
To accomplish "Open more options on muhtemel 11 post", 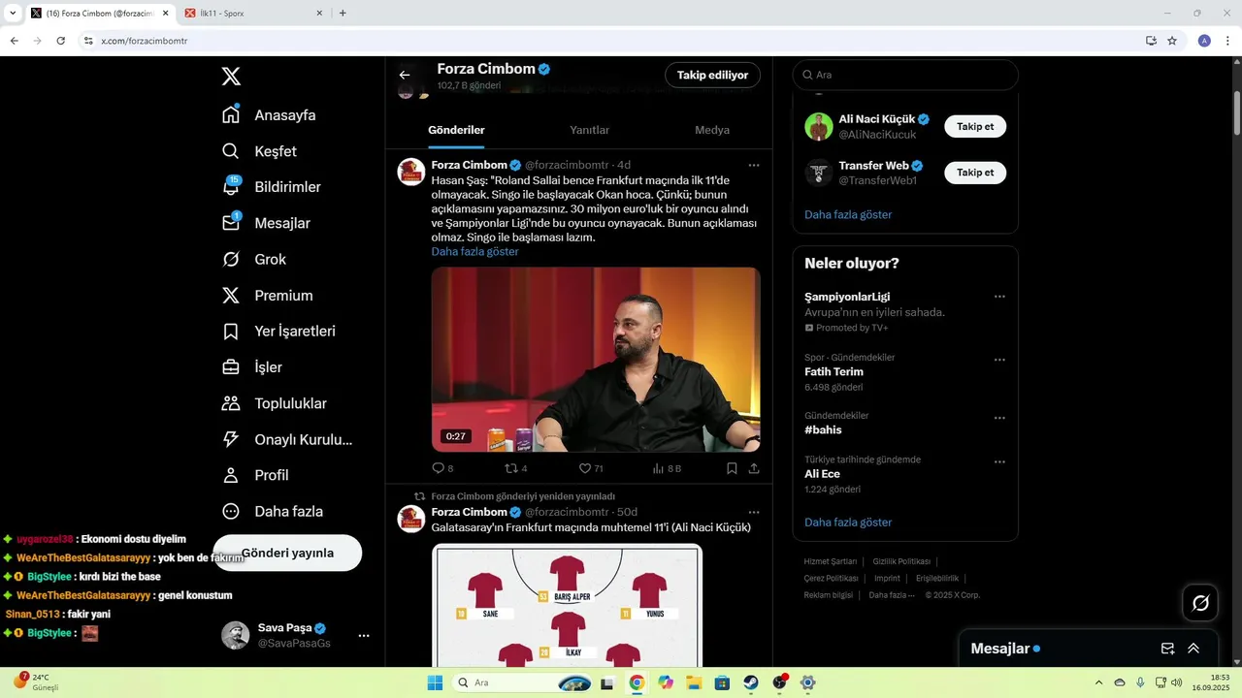I will click(754, 512).
